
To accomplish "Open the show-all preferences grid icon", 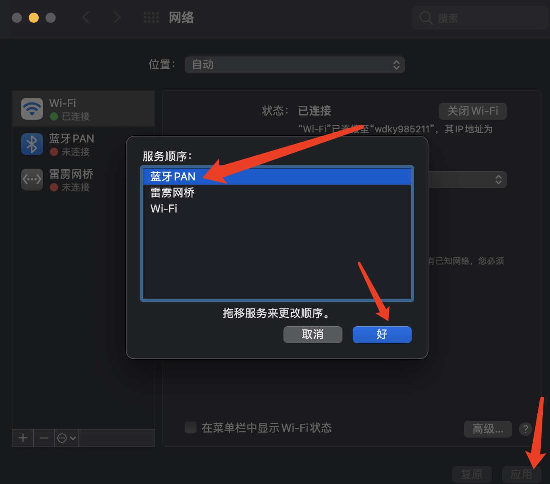I will [151, 17].
